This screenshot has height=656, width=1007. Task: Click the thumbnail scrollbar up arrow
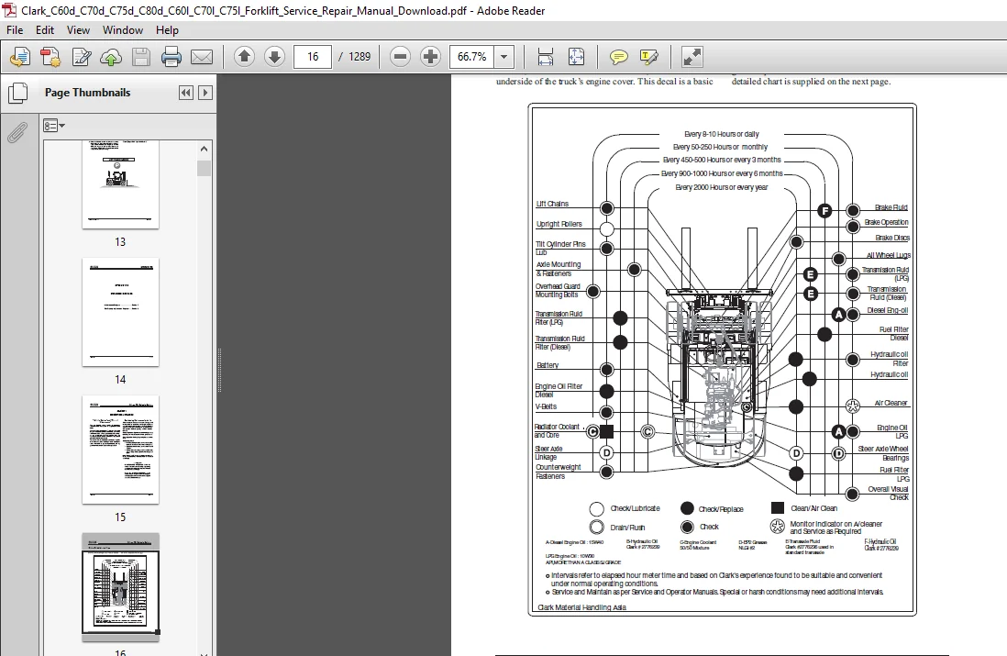click(204, 149)
